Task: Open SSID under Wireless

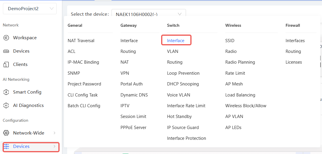Action: pyautogui.click(x=230, y=41)
